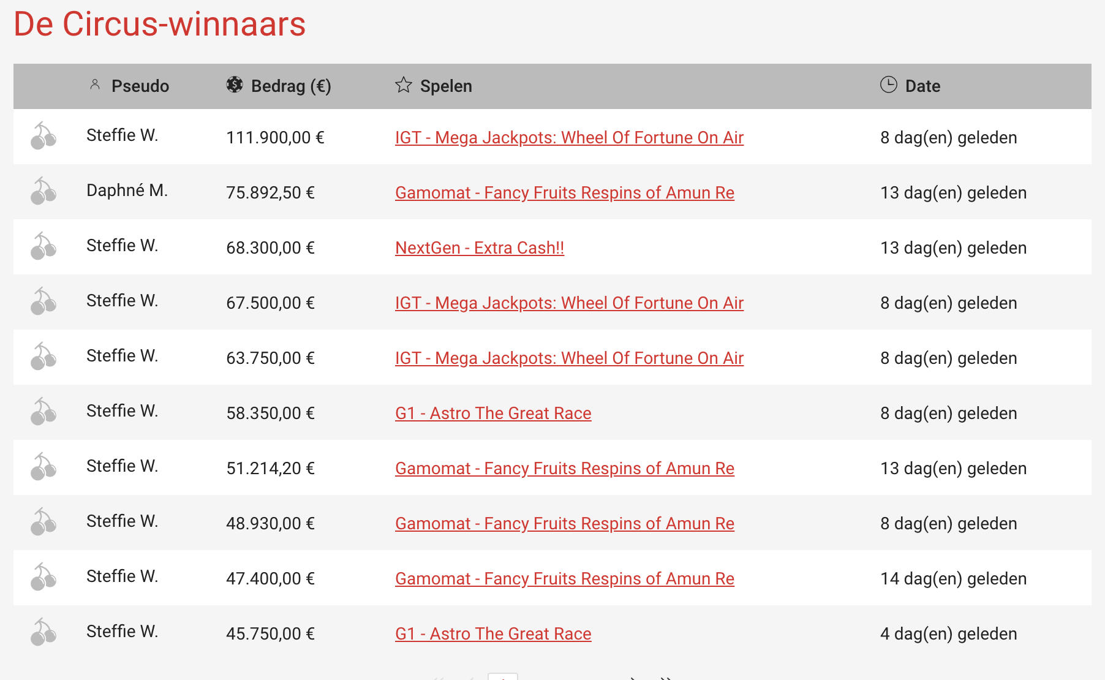Click the cherry icon next to Daphné M.

pyautogui.click(x=43, y=191)
